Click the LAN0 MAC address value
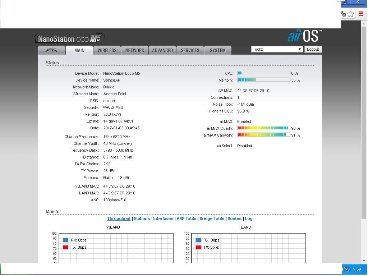The image size is (368, 276). [119, 193]
